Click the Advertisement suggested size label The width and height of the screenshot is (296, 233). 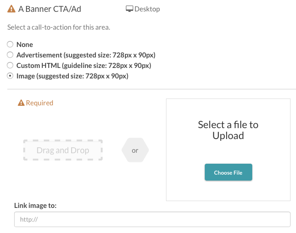coord(86,55)
